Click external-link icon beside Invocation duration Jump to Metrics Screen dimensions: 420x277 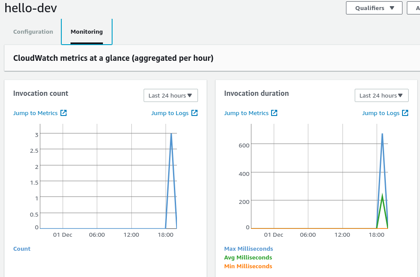point(274,113)
